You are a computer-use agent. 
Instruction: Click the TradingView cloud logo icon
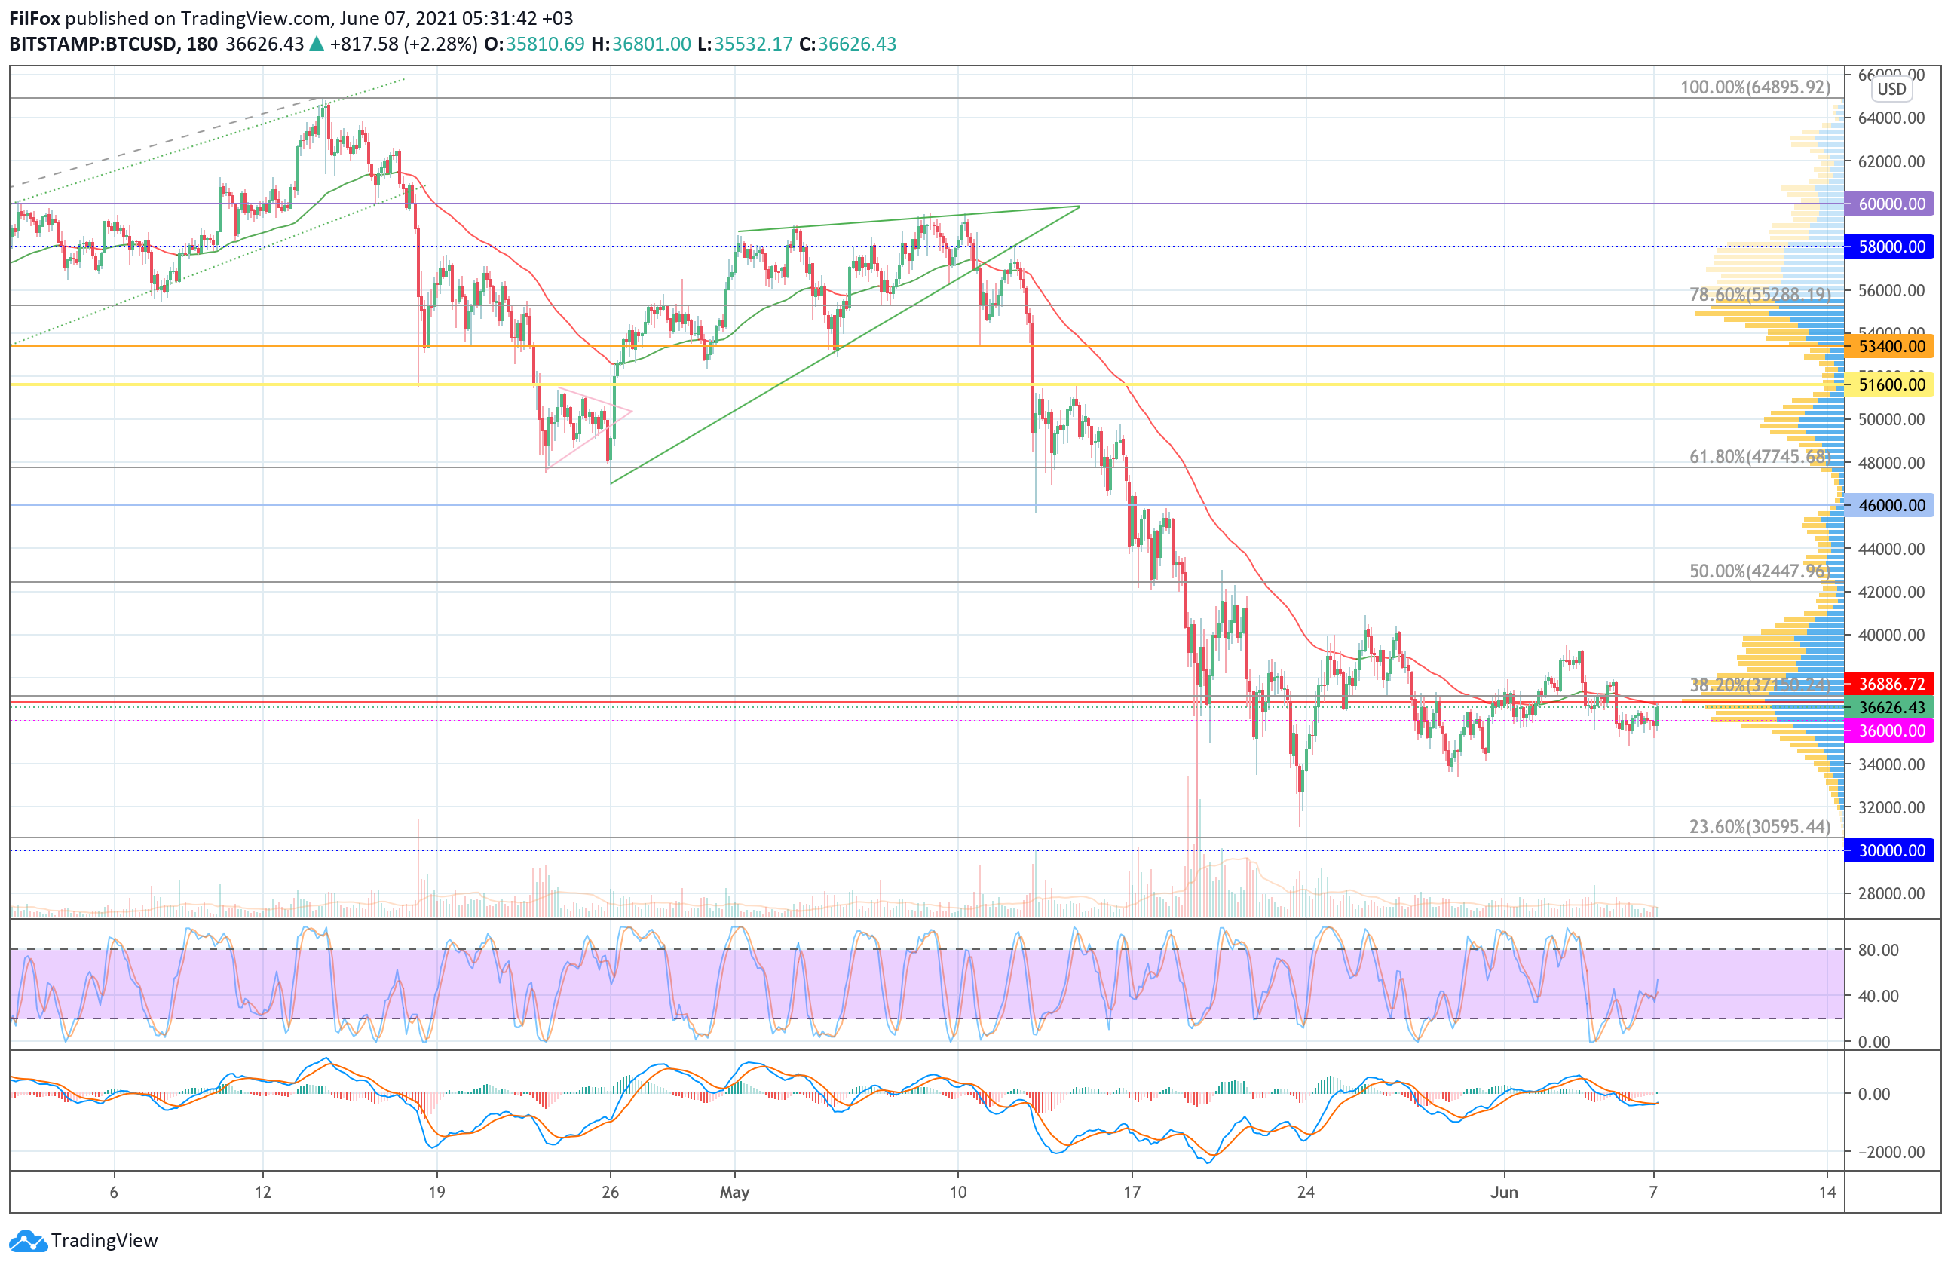click(x=29, y=1241)
